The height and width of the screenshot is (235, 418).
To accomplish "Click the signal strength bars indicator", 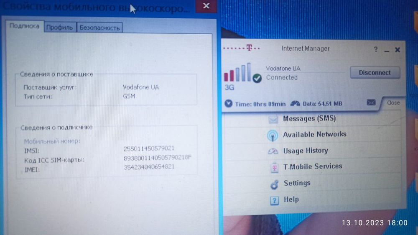I will coord(237,72).
